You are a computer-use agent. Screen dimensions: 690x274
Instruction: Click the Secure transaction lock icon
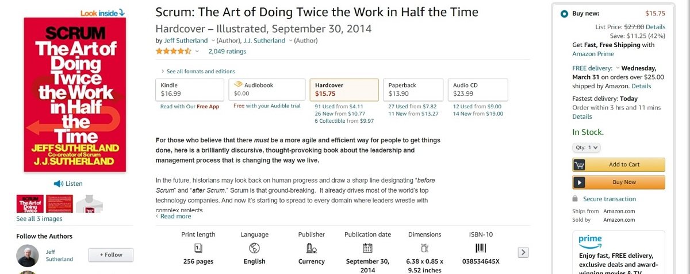(x=575, y=199)
